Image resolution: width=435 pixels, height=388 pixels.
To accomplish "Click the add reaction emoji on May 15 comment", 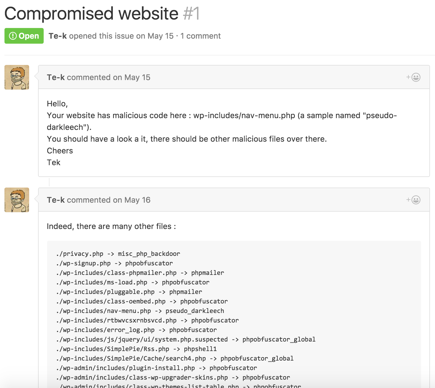I will click(413, 77).
